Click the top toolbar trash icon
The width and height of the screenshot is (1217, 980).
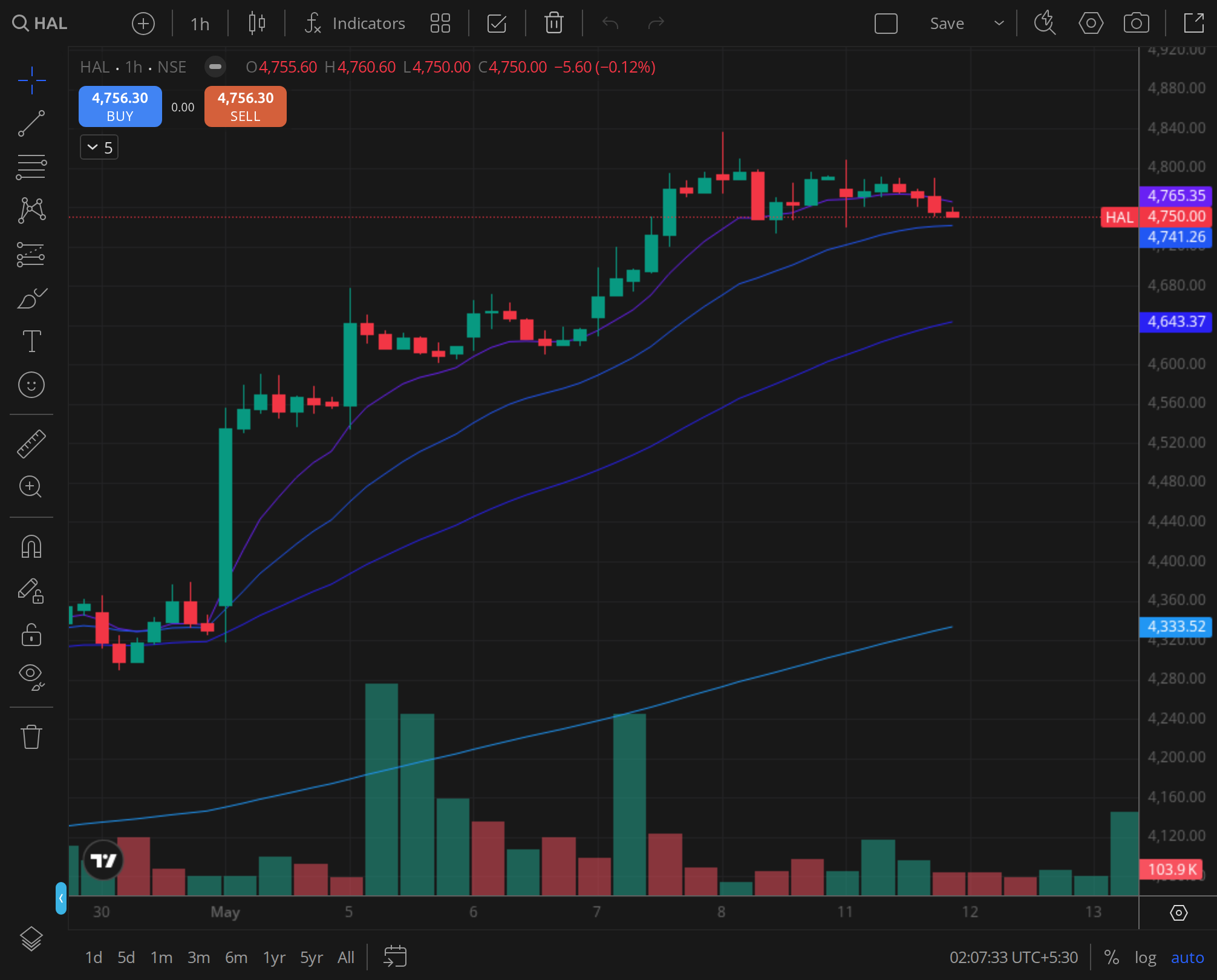coord(553,24)
